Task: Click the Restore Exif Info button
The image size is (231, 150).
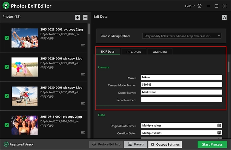Action: 106,144
